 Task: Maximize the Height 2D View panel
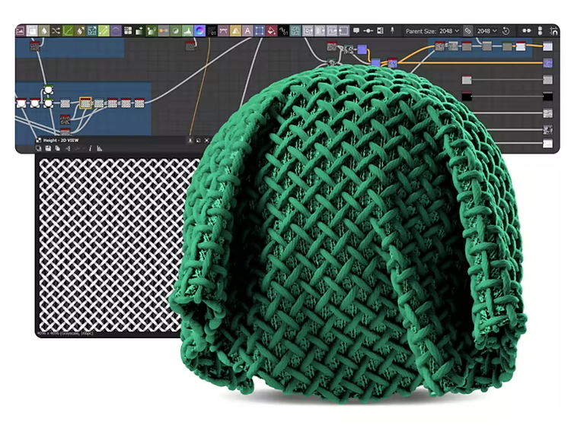click(206, 141)
